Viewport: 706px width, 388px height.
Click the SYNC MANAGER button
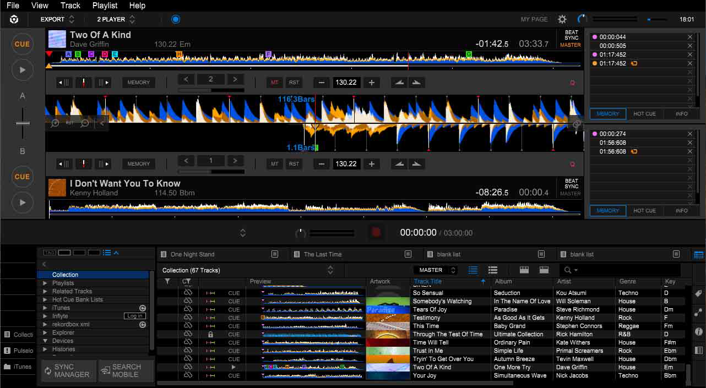click(68, 371)
